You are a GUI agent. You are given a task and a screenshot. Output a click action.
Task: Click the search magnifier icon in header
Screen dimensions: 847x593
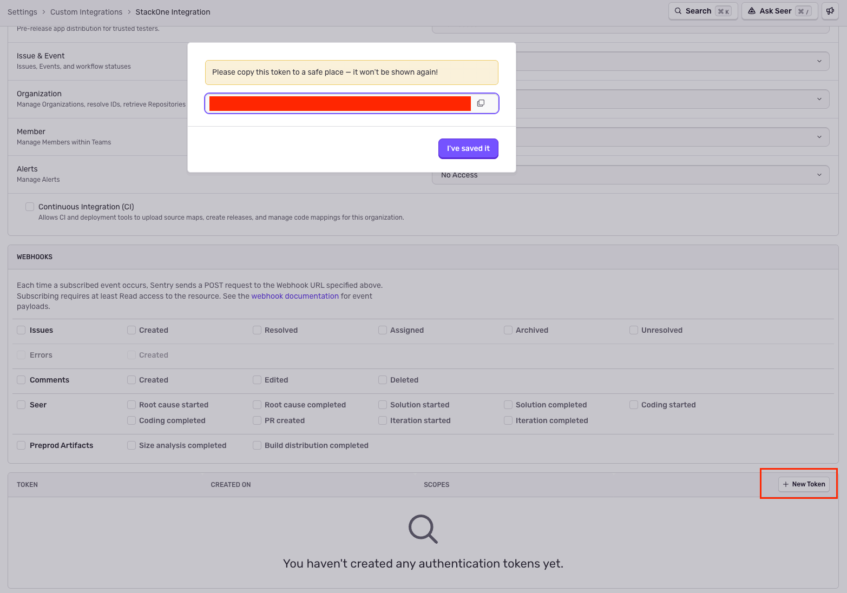pos(678,11)
